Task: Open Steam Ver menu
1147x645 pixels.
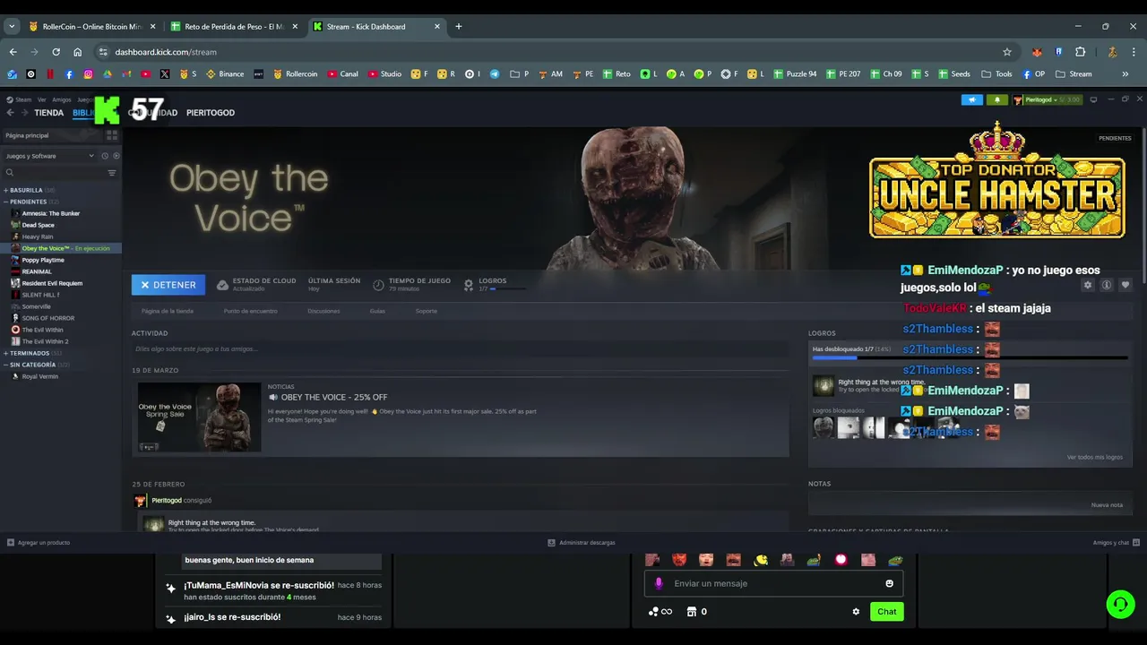Action: (41, 99)
